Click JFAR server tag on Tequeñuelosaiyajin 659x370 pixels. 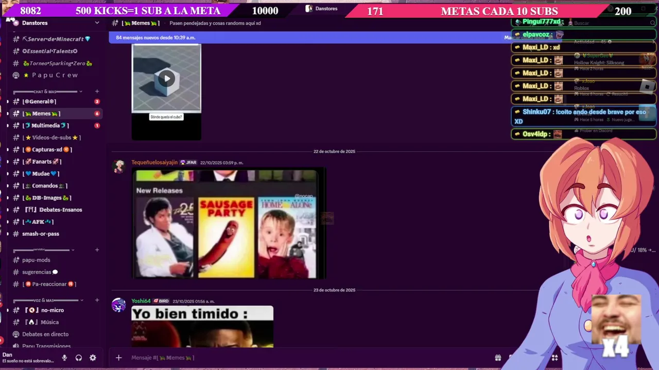(188, 162)
